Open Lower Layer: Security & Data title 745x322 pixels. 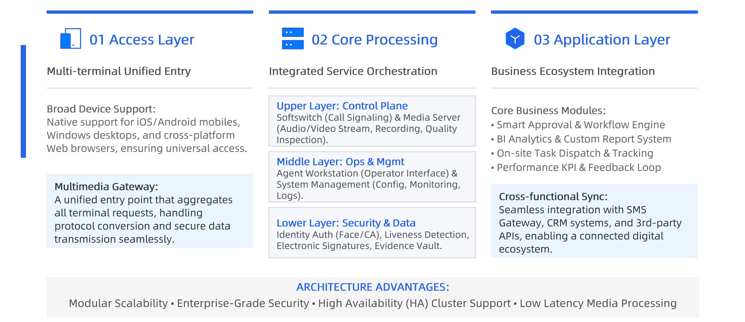tap(346, 223)
